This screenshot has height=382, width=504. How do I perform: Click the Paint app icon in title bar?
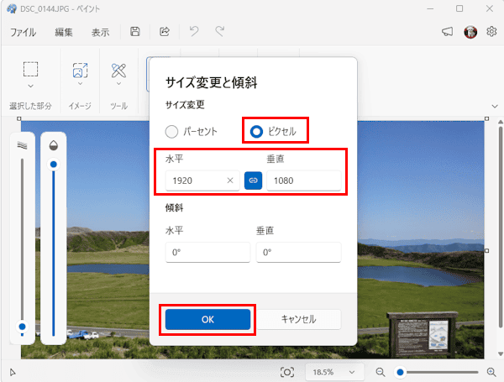[12, 8]
